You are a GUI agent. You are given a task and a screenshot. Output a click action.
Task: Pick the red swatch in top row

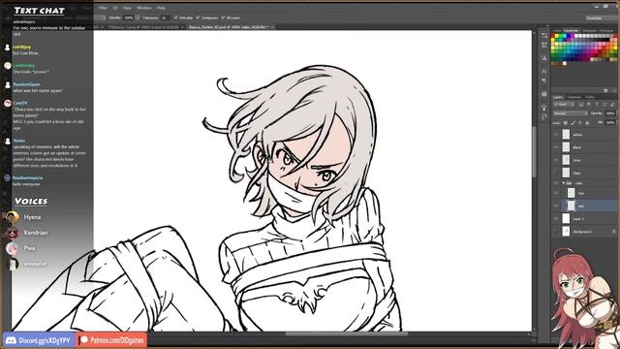(552, 36)
